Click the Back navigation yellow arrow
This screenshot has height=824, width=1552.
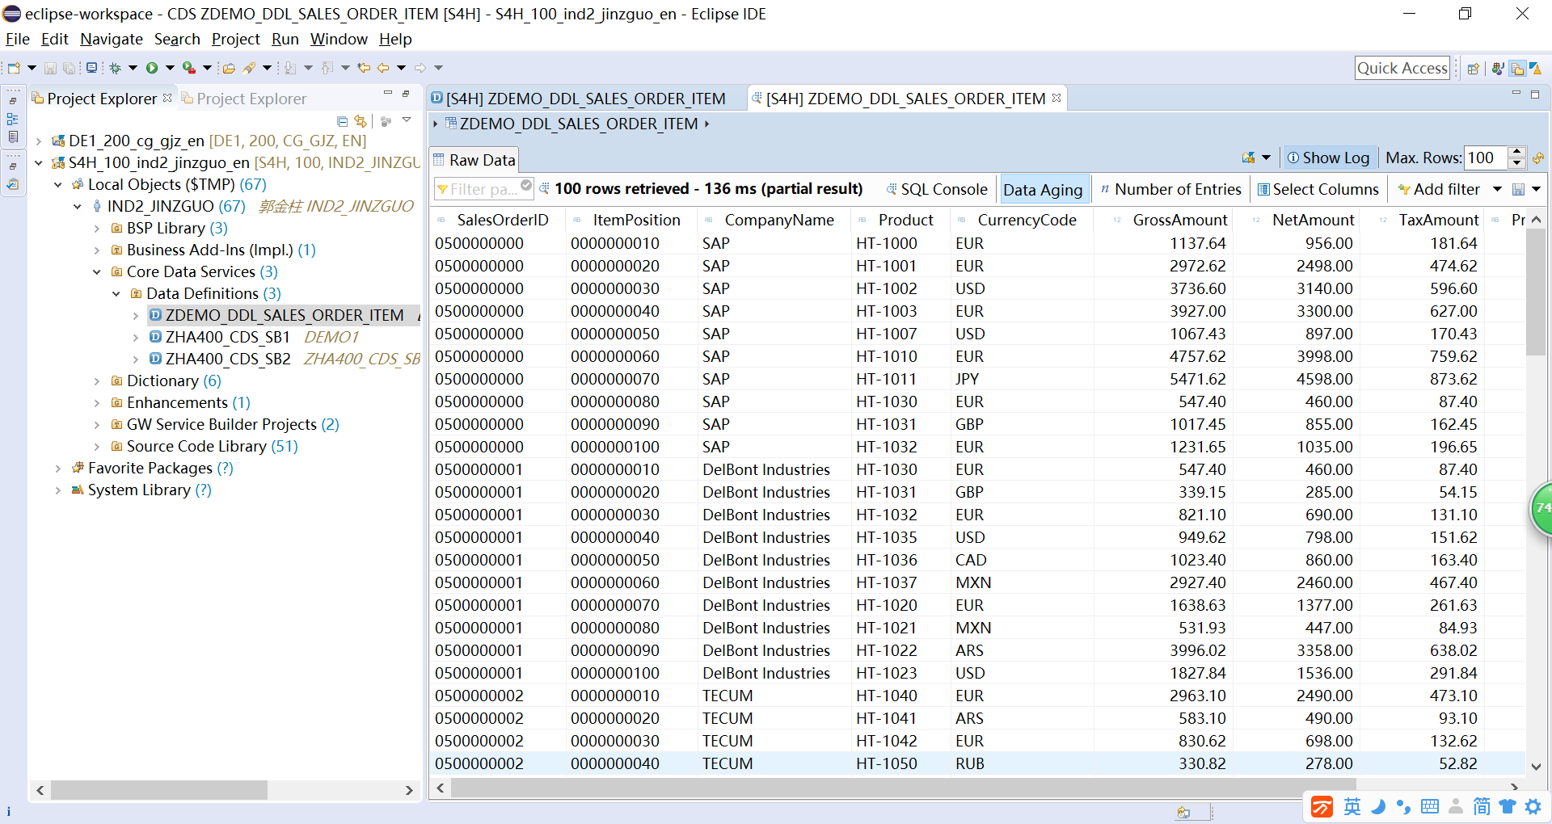click(x=383, y=68)
